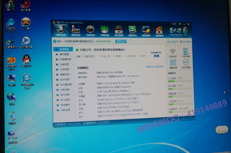Click the CPU温度 progress bar

(x=180, y=81)
